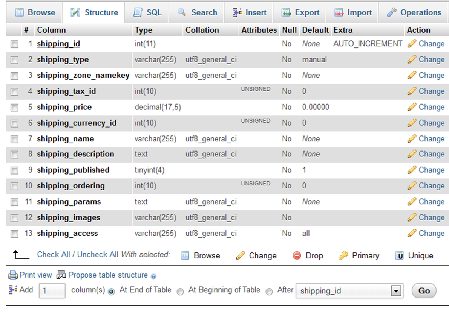Tick the checkbox for shipping_id row
This screenshot has height=316, width=449.
(14, 44)
